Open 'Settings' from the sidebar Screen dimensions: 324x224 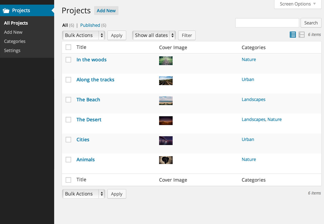click(x=12, y=50)
